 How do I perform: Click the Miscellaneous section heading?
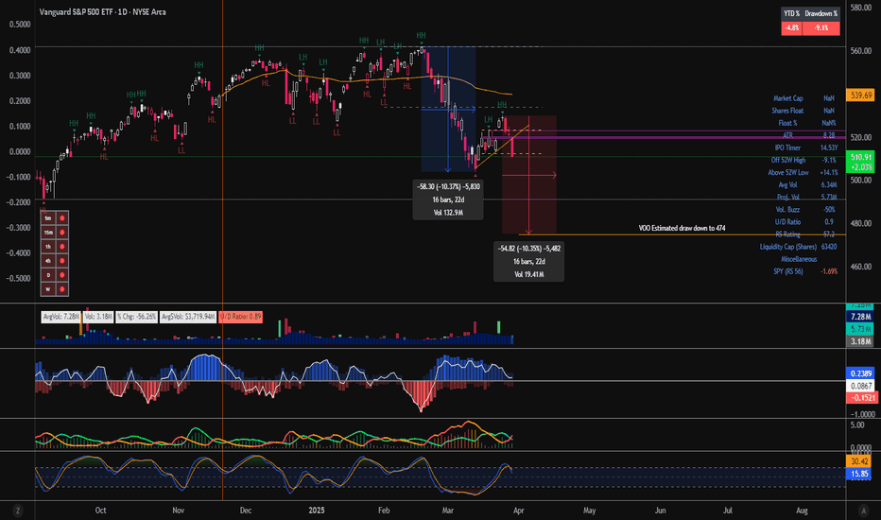point(799,259)
